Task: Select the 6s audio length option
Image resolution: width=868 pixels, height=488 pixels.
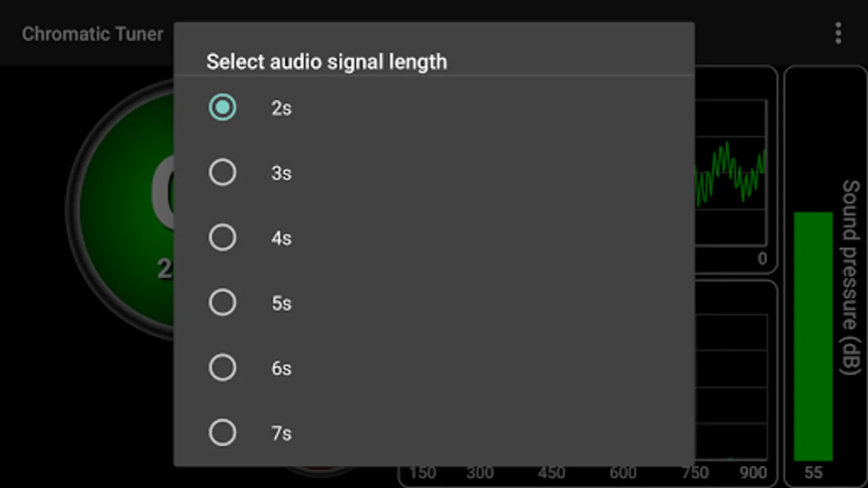Action: (222, 368)
